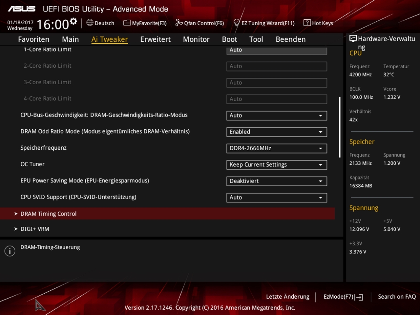
Task: Click the Qfan Control fan icon
Action: point(179,23)
